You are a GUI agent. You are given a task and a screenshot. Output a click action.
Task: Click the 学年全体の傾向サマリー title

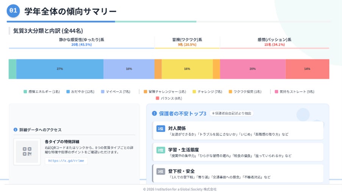[70, 11]
